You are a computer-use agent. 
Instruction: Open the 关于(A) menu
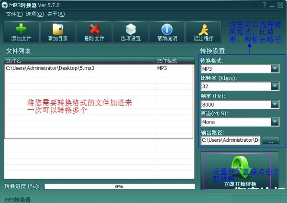point(56,14)
